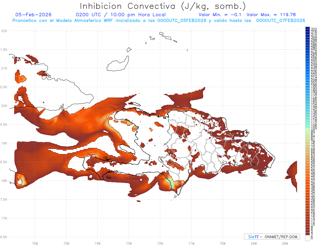Select the Valor Min. = -0.1 readout
The width and height of the screenshot is (320, 247).
(x=220, y=15)
